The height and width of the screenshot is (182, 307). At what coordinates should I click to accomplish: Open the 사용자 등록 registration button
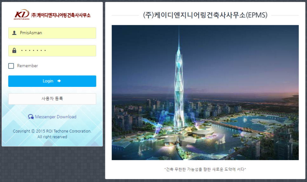[x=52, y=99]
